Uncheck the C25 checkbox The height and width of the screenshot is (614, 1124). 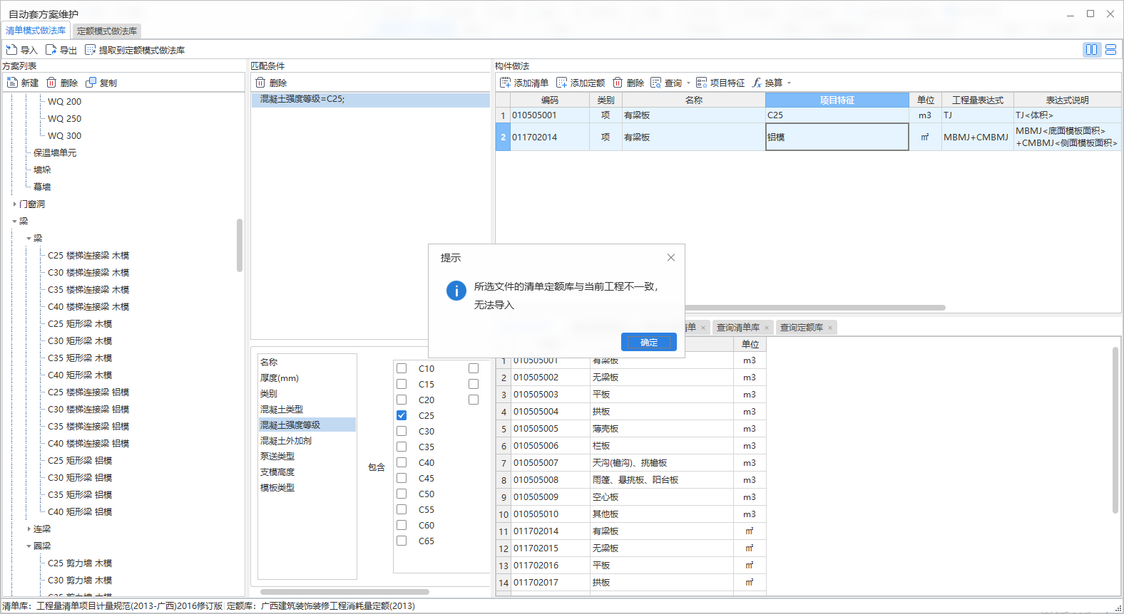pos(402,415)
